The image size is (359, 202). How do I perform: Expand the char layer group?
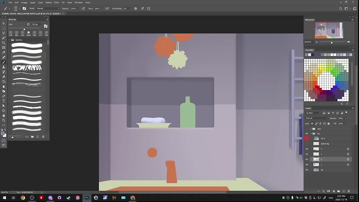tap(311, 129)
